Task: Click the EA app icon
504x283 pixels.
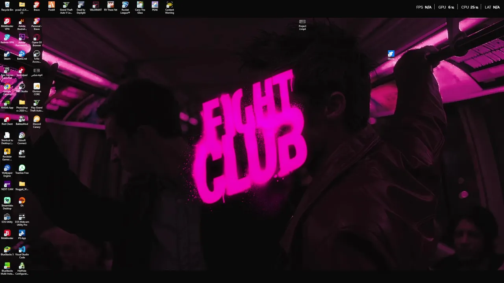Action: [22, 202]
